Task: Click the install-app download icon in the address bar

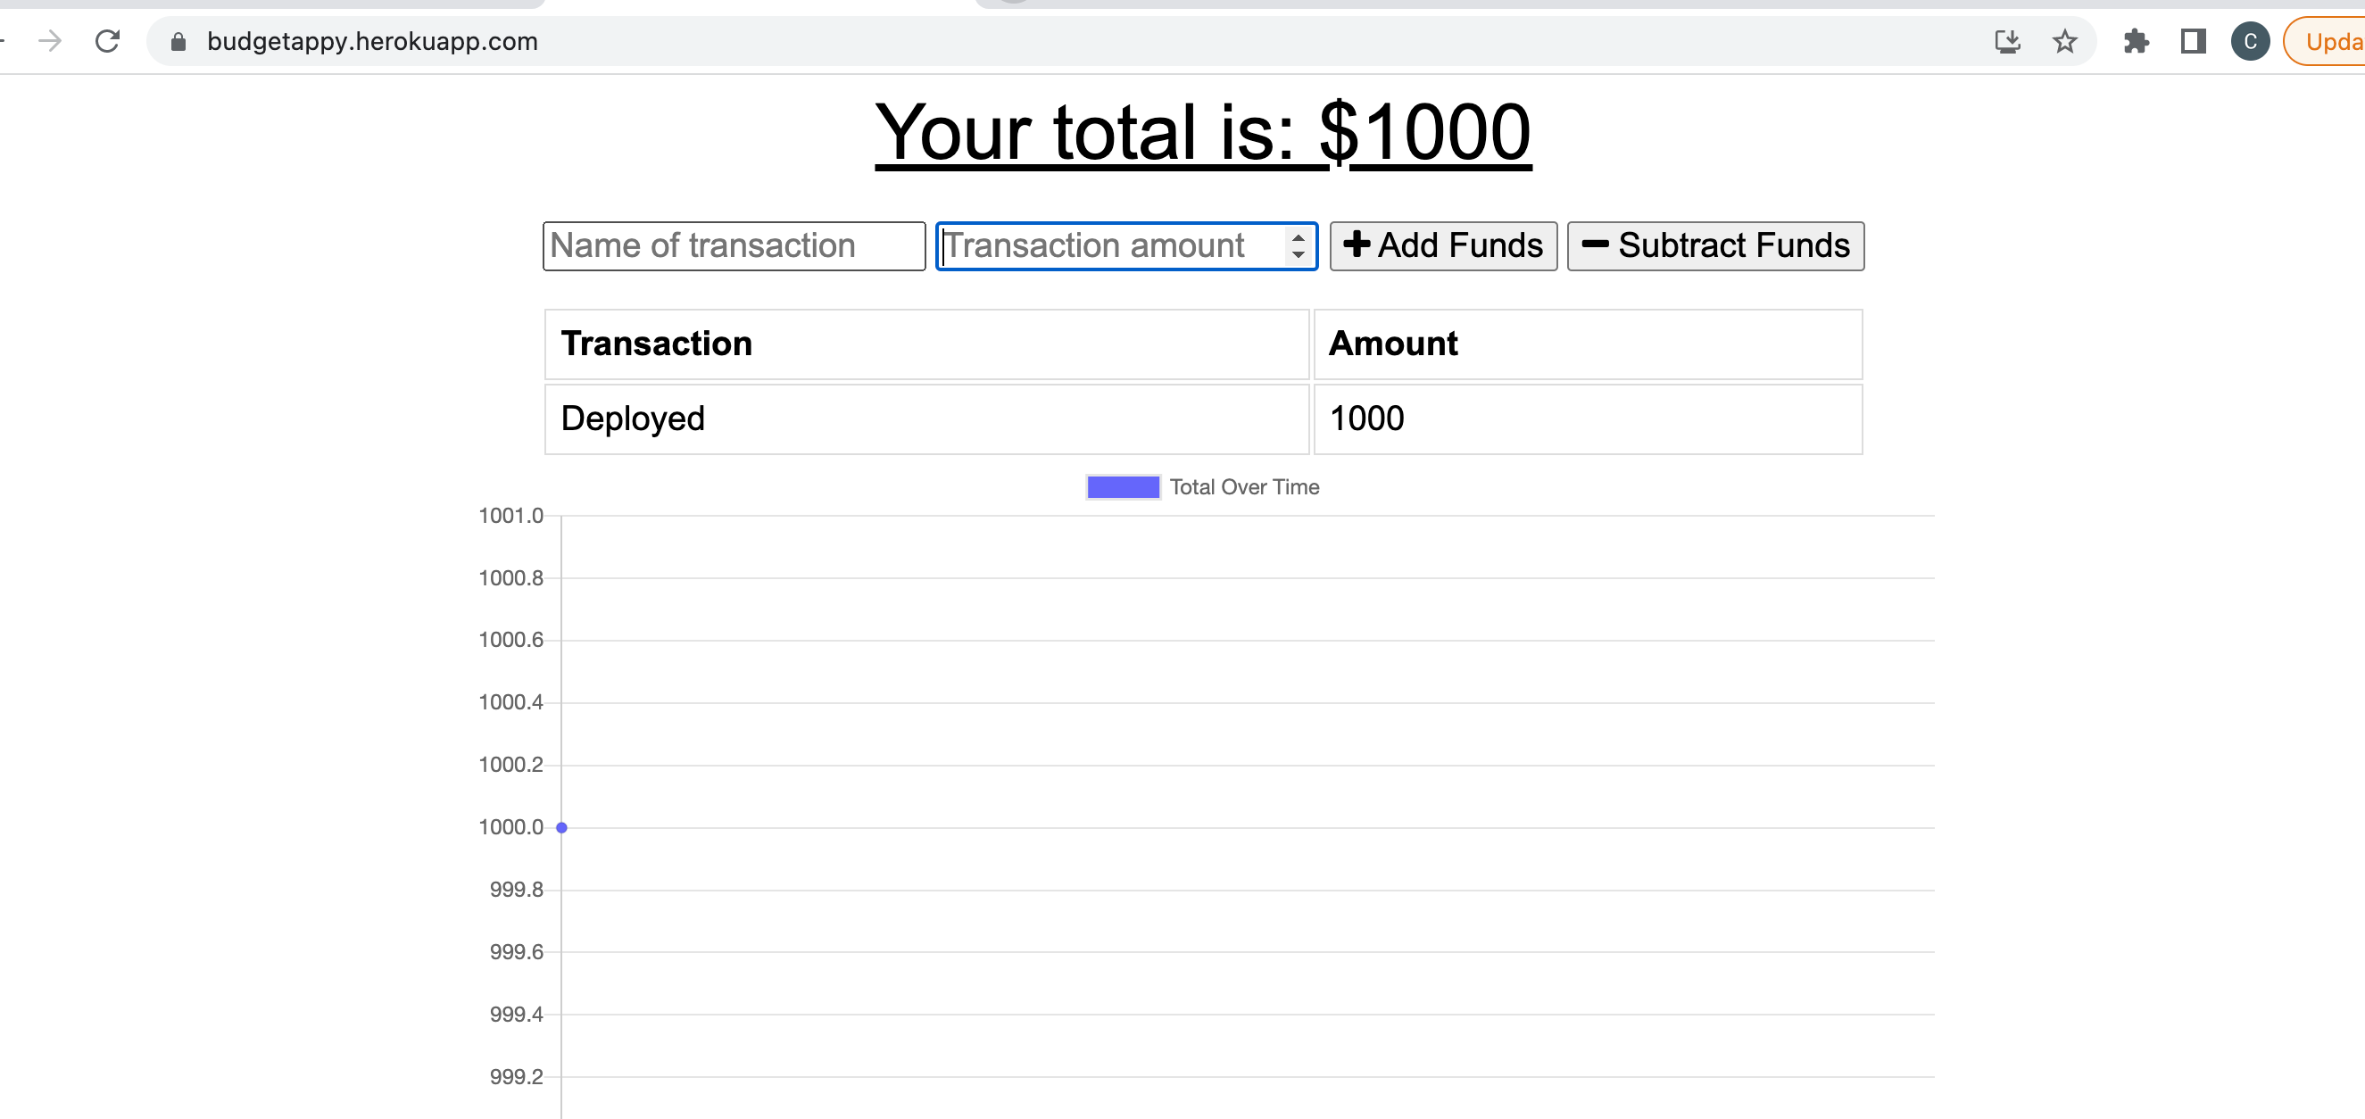Action: (2007, 41)
